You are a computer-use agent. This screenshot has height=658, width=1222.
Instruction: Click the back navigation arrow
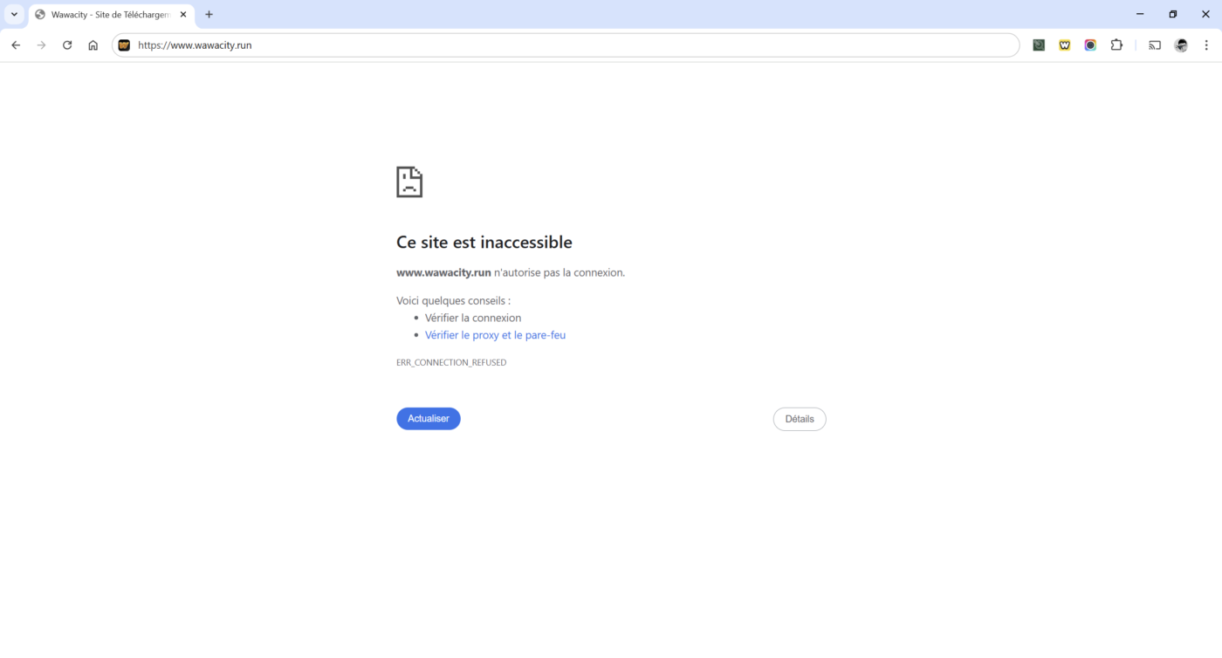pos(16,45)
